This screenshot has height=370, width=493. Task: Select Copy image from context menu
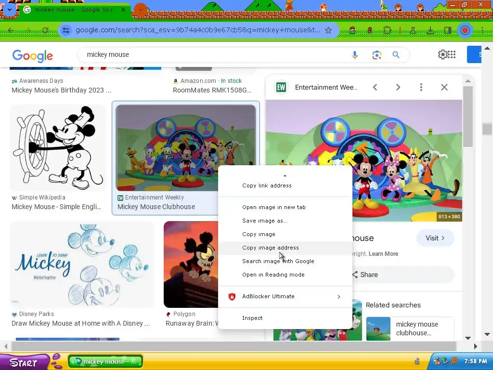pos(285,235)
